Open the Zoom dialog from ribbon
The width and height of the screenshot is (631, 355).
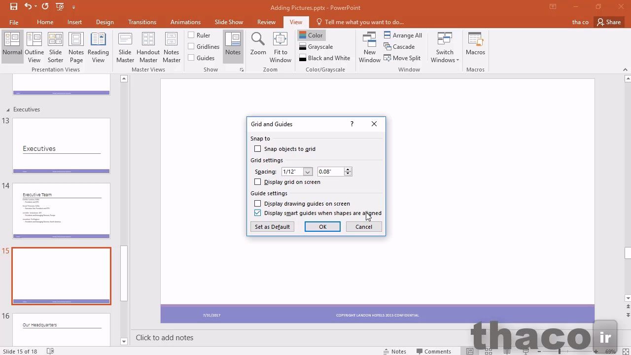258,44
